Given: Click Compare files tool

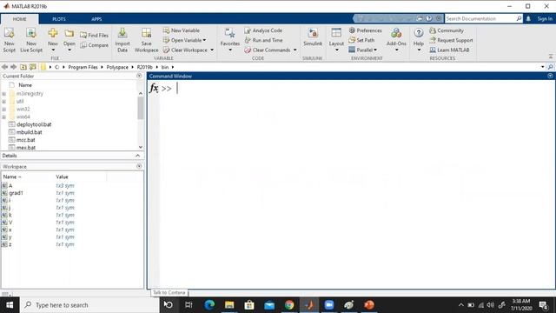Looking at the screenshot, I should [94, 45].
